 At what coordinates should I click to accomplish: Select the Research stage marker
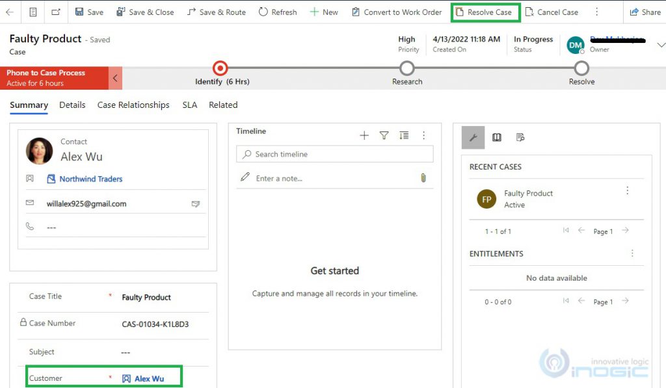click(407, 68)
